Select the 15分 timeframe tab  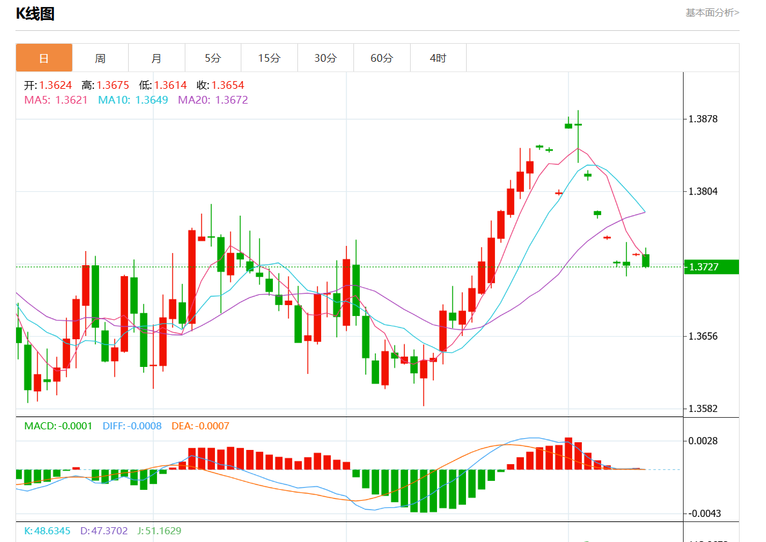(x=269, y=58)
